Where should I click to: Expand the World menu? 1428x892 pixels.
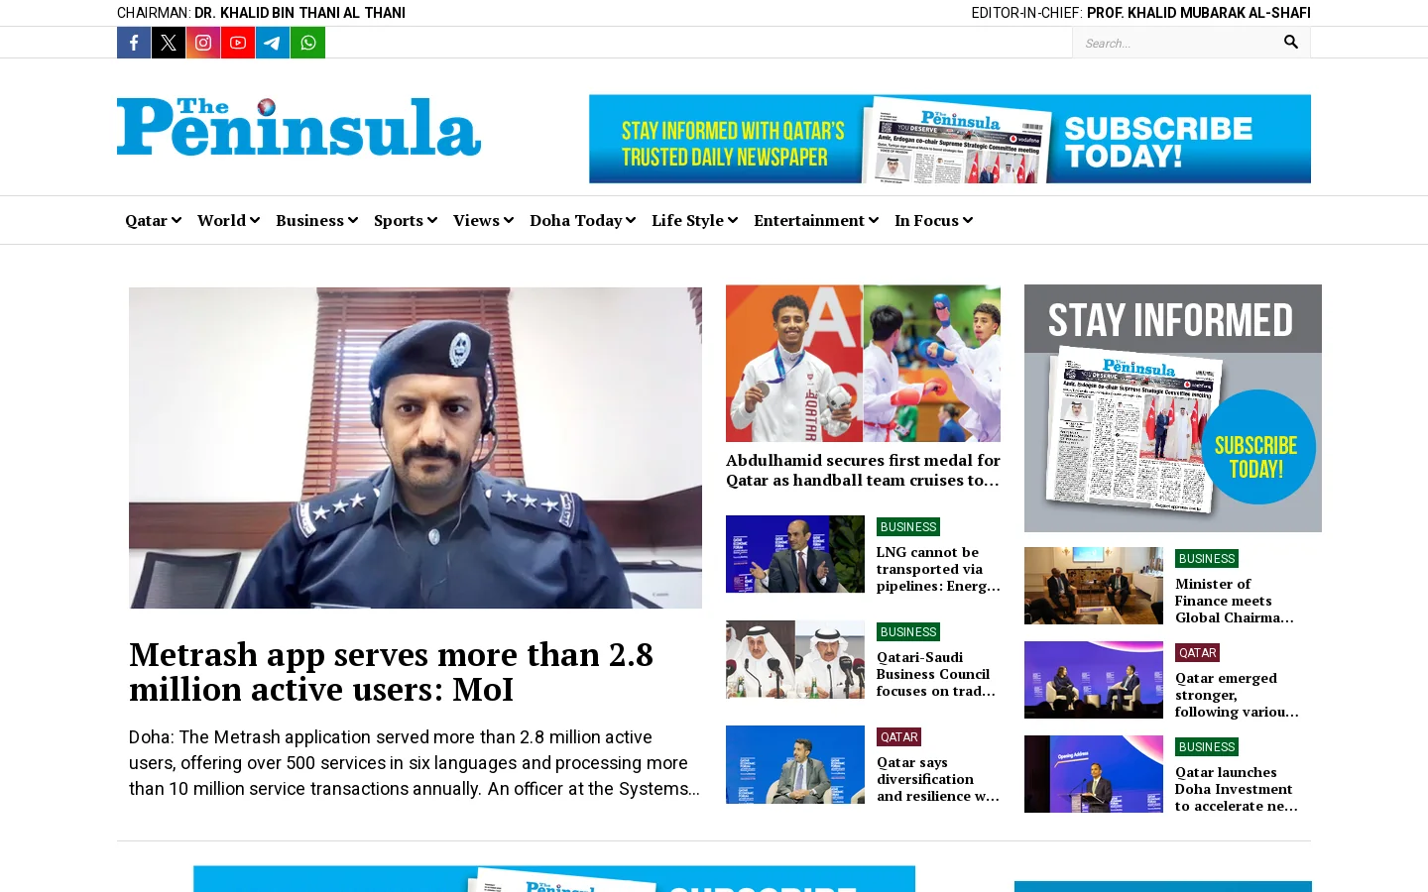coord(228,220)
